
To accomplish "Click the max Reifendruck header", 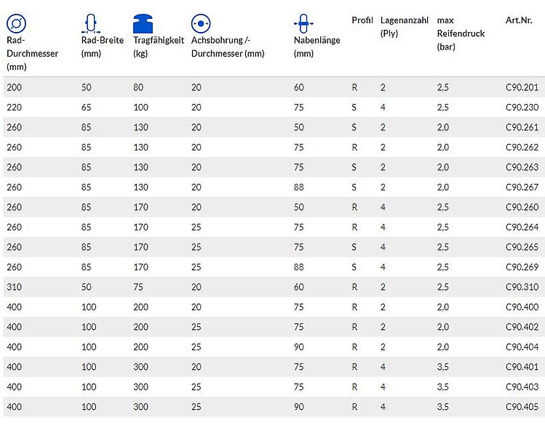I will (461, 33).
